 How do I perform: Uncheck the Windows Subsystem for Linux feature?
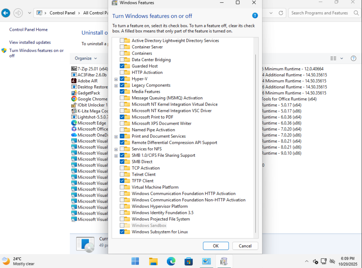coord(122,232)
